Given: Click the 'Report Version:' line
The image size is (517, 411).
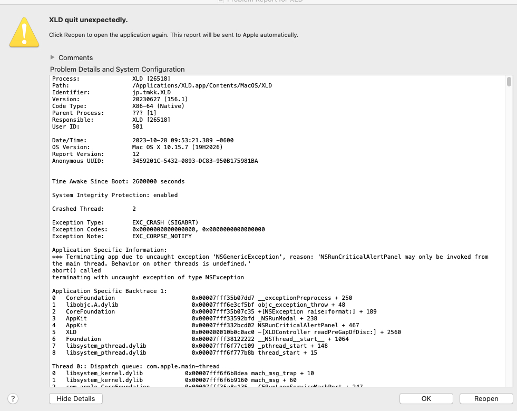Looking at the screenshot, I should click(x=95, y=154).
